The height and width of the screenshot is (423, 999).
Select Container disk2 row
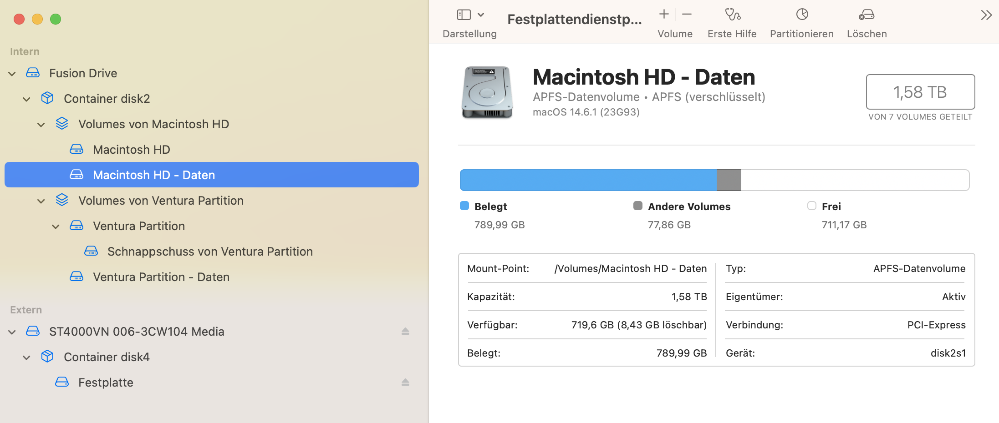pos(212,98)
